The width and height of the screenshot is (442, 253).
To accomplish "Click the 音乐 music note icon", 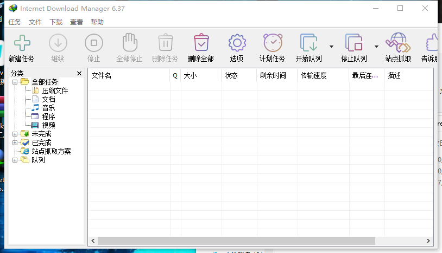I will (35, 108).
